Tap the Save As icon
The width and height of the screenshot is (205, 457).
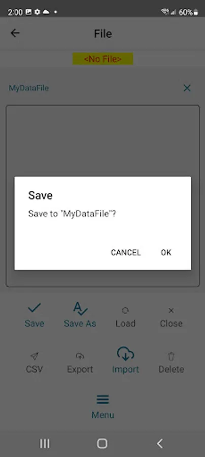coord(80,309)
